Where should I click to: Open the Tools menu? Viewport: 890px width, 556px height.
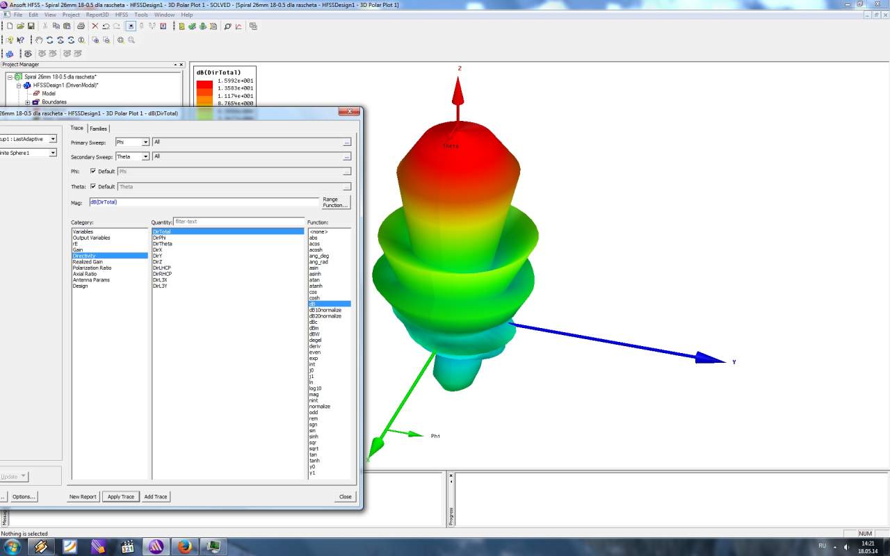(x=141, y=15)
